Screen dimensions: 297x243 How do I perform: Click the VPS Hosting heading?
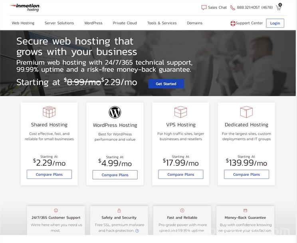180,125
